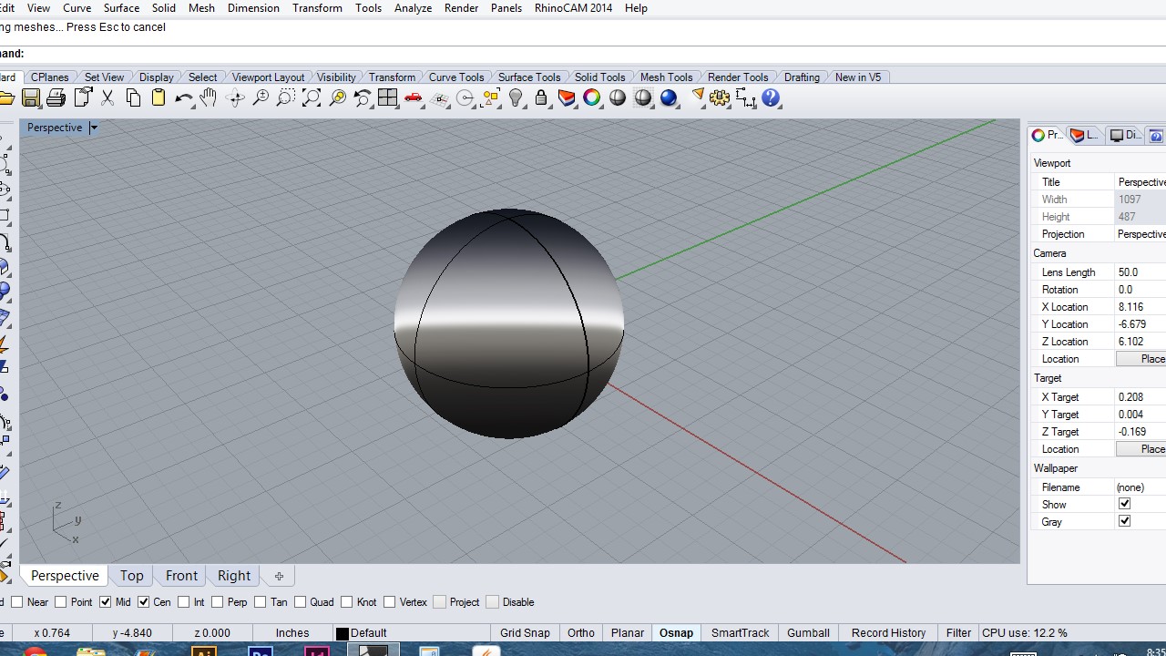Click the Zoom Selected icon
1166x656 pixels.
point(337,98)
